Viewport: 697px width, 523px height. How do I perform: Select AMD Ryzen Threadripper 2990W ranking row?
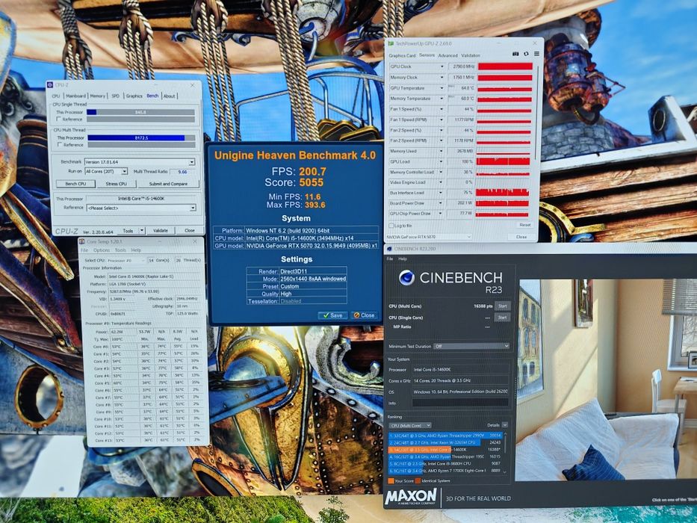coord(445,436)
